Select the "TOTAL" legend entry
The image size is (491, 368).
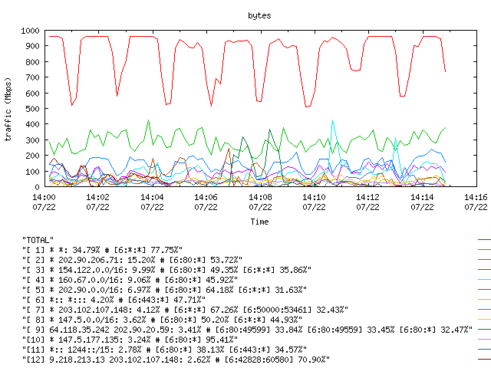[x=38, y=240]
